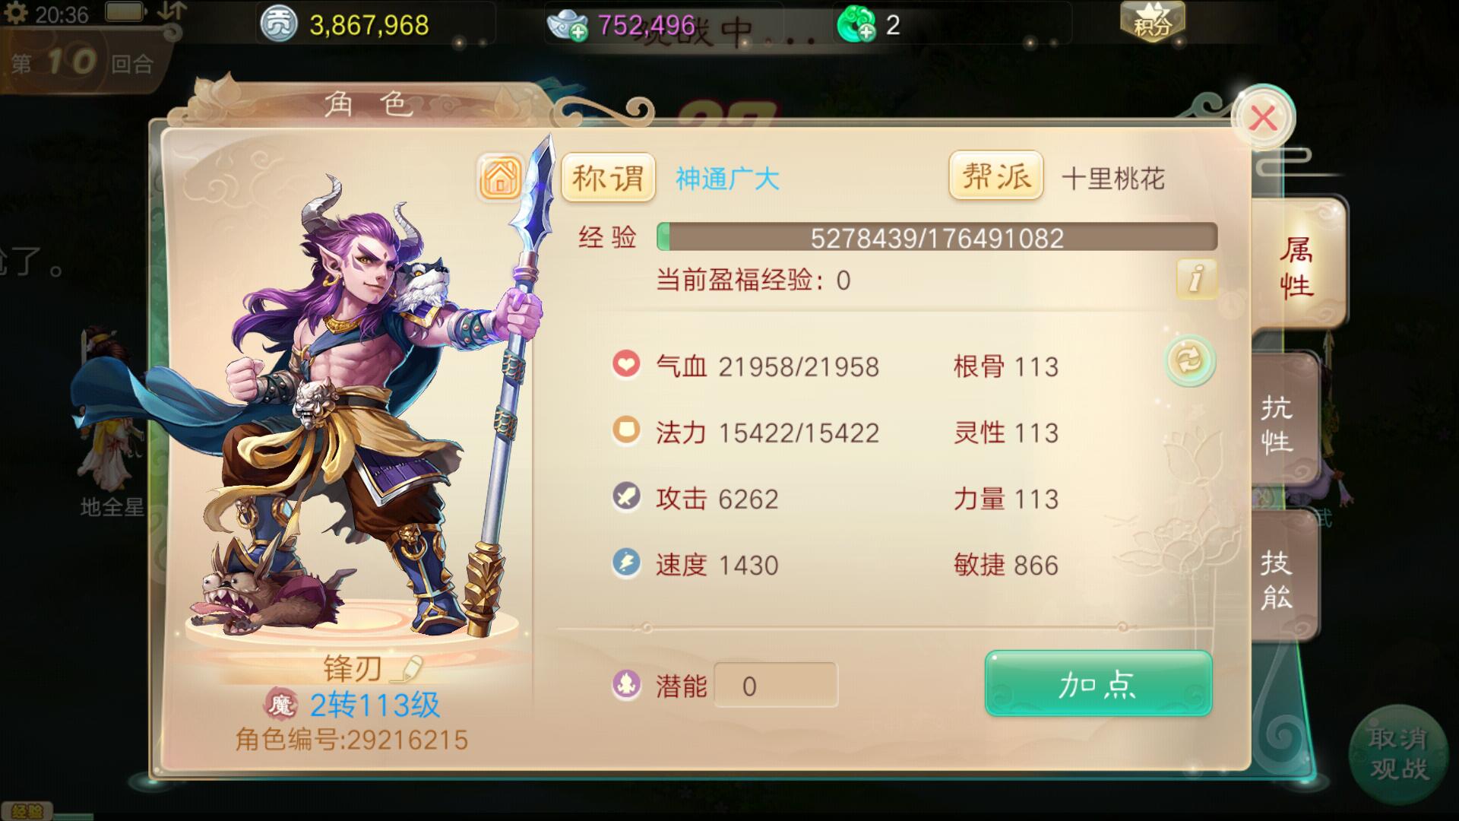Tap the settings gear in status bar
The height and width of the screenshot is (821, 1459).
pos(16,13)
